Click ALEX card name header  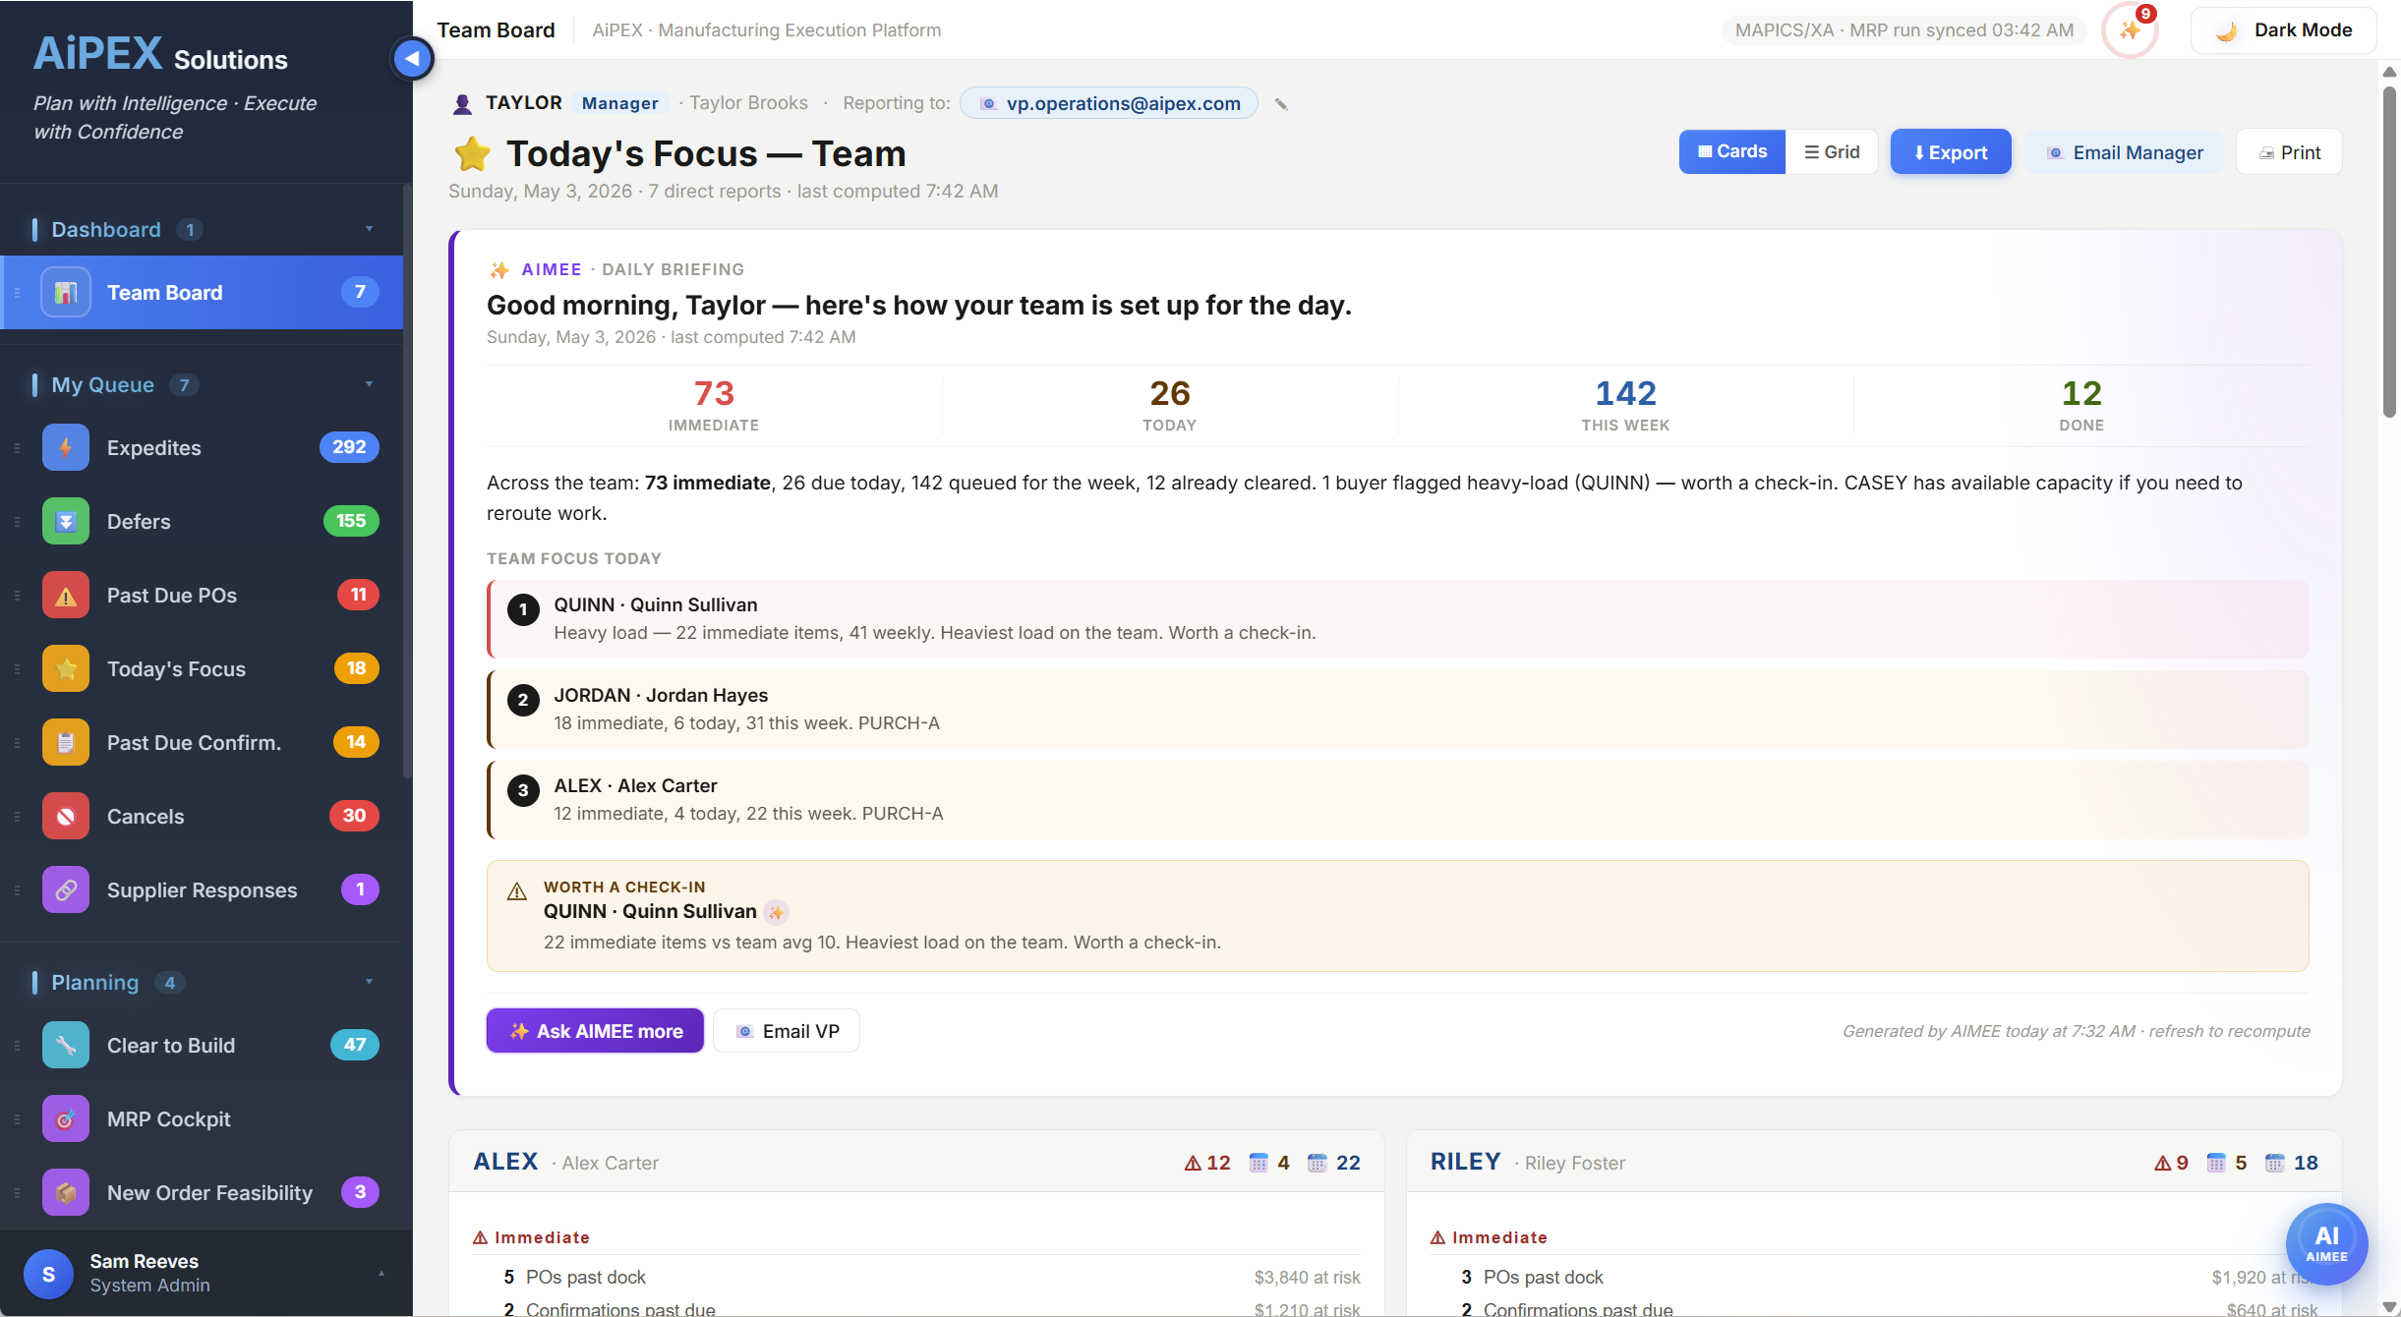[506, 1162]
